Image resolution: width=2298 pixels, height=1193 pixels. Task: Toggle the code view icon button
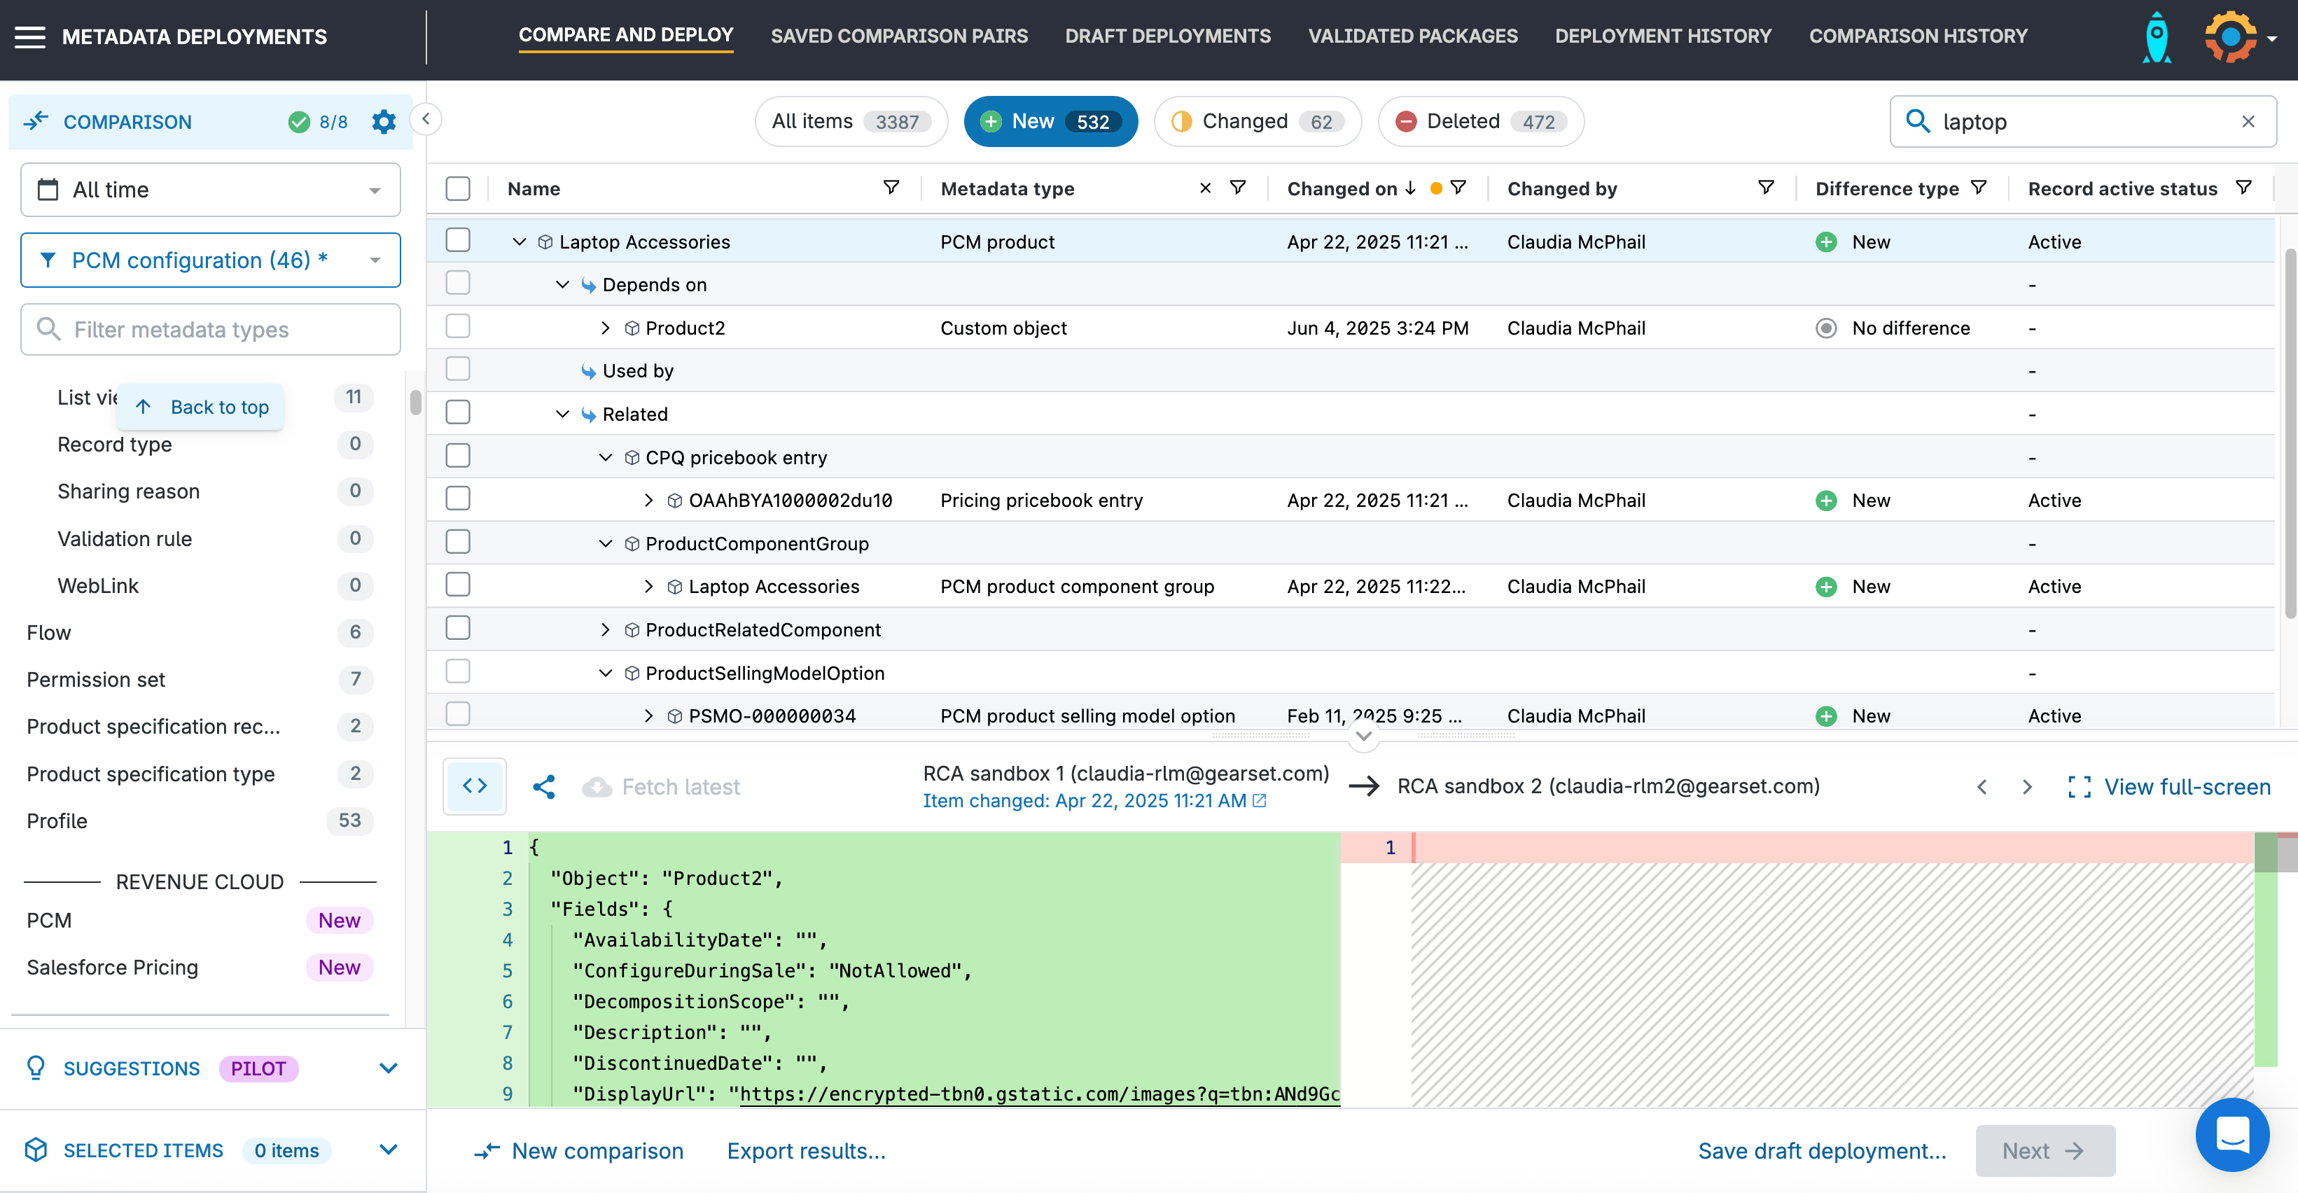click(x=475, y=786)
